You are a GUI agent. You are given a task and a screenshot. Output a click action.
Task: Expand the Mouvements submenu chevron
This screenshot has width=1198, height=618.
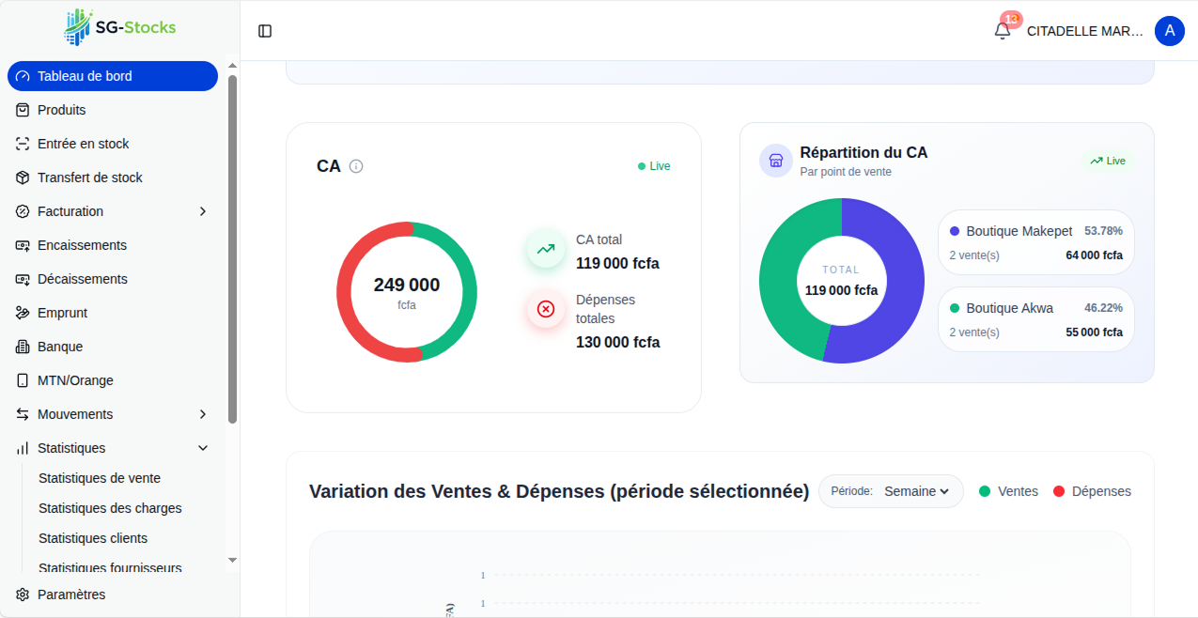coord(203,414)
